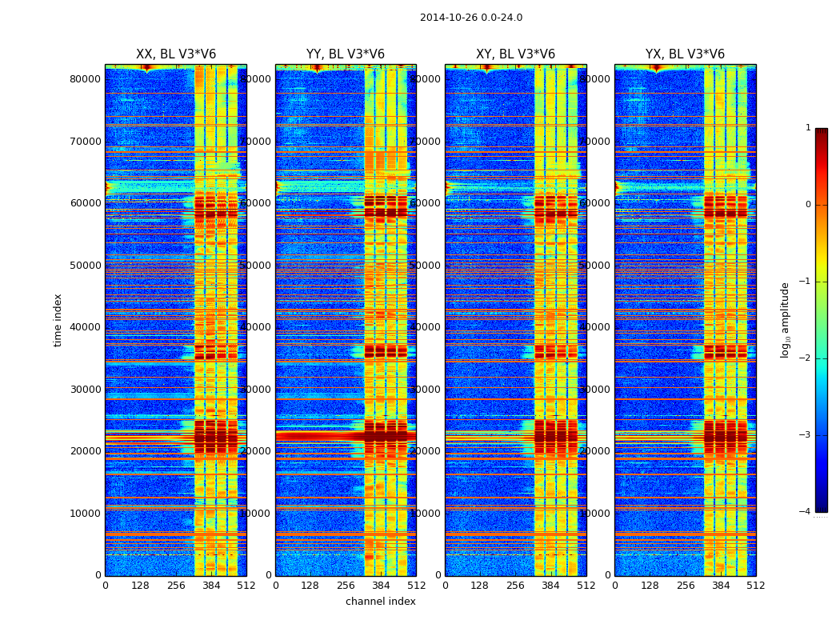The image size is (840, 640).
Task: Click the 50000 tick on XX panel y-axis
Action: coord(86,266)
